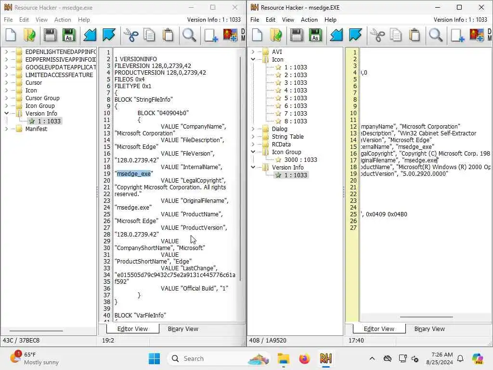Click taskbar Search box
493x370 pixels.
point(218,358)
